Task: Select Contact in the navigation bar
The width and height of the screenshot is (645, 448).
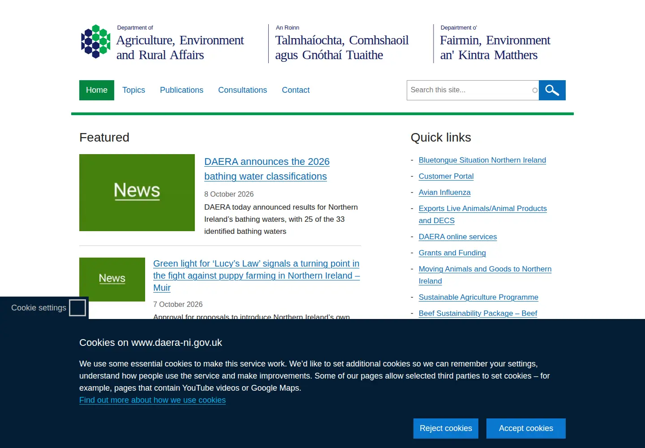Action: [x=296, y=90]
